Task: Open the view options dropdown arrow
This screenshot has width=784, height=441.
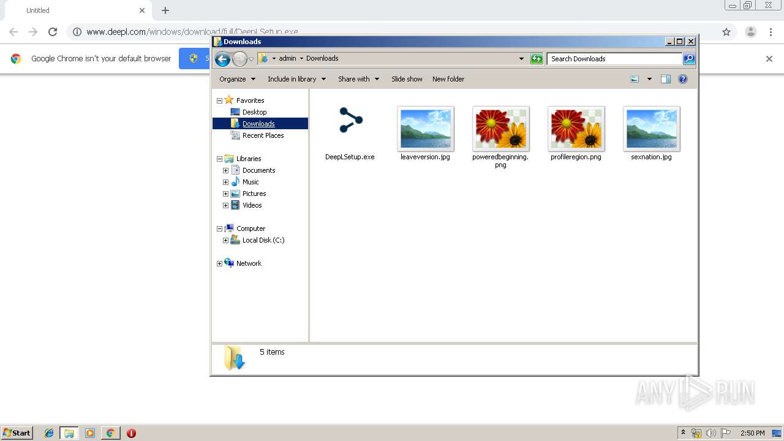Action: [x=649, y=79]
